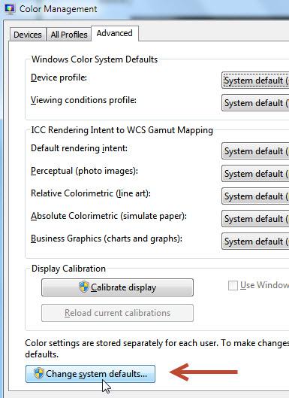Click the Absolute Colorimetric (simulate paper) label
The height and width of the screenshot is (398, 289).
[109, 216]
